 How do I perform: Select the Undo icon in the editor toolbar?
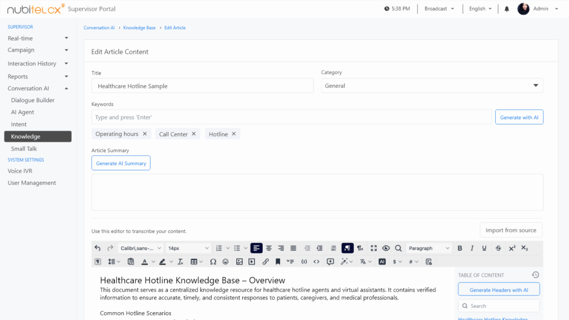pos(97,248)
